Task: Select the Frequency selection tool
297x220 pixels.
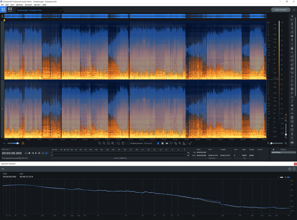Action: click(167, 143)
